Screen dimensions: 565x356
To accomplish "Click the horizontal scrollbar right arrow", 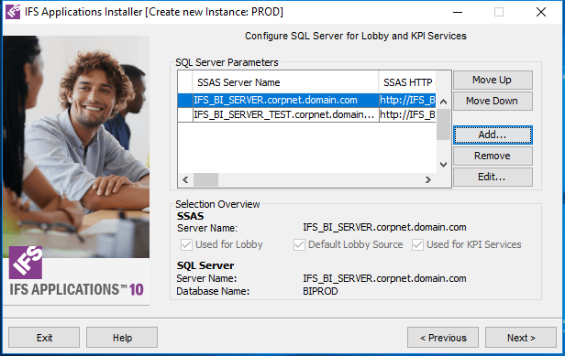I will [428, 179].
